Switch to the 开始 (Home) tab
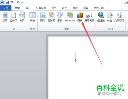This screenshot has width=128, height=99. coord(17,8)
